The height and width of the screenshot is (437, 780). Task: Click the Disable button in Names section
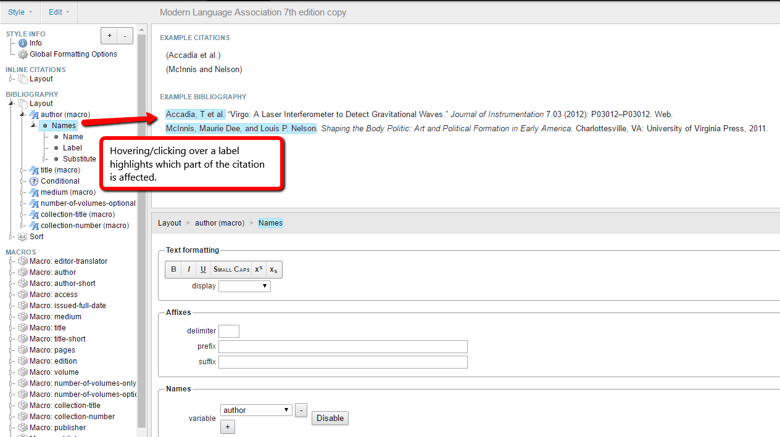330,418
